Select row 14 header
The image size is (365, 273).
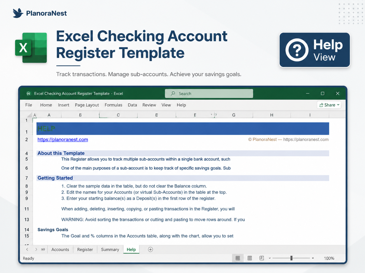pyautogui.click(x=27, y=230)
